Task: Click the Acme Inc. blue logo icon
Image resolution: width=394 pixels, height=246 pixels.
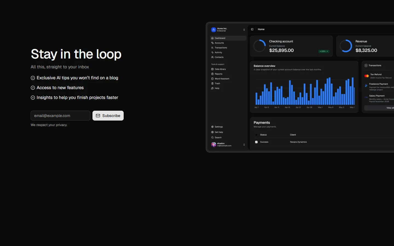Action: click(214, 30)
